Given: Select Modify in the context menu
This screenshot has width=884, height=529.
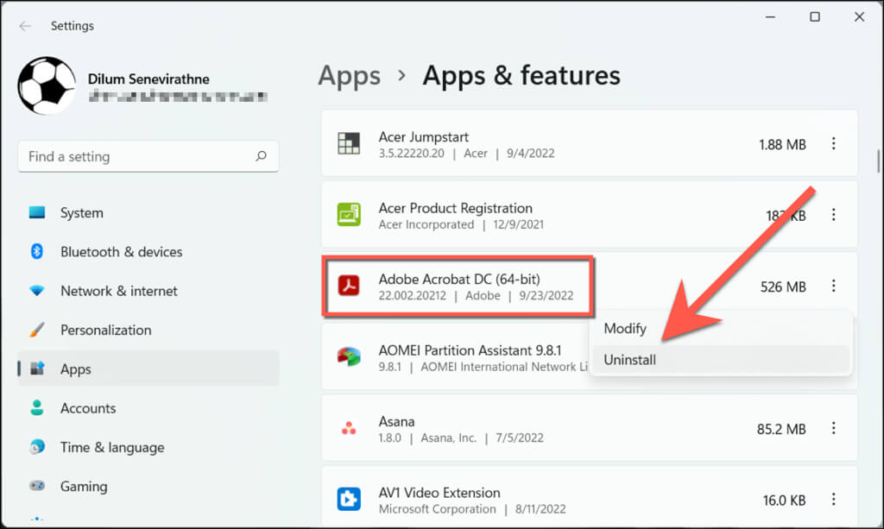Looking at the screenshot, I should coord(625,329).
